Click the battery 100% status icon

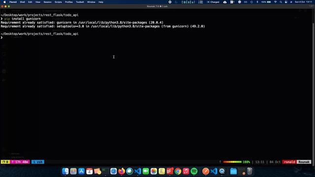pos(266,2)
